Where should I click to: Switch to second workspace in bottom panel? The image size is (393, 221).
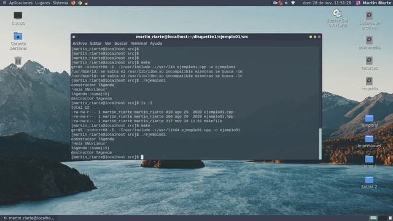tap(383, 218)
